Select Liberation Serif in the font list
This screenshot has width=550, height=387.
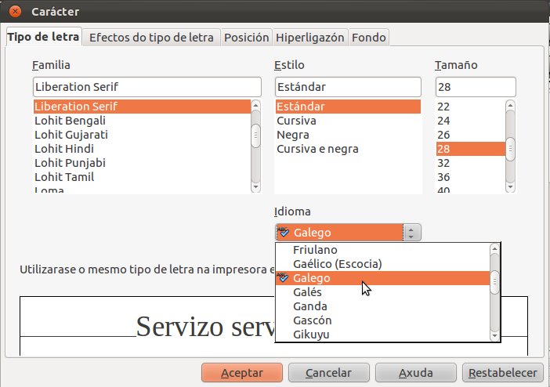tap(142, 107)
